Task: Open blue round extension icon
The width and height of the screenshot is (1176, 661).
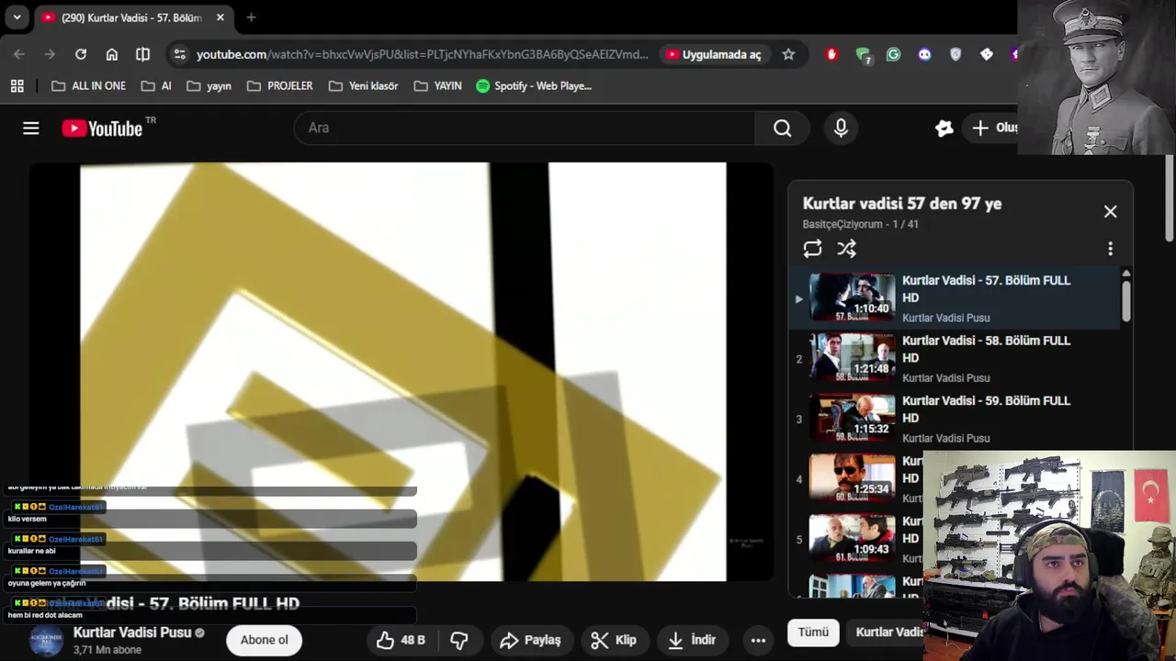Action: pyautogui.click(x=924, y=54)
